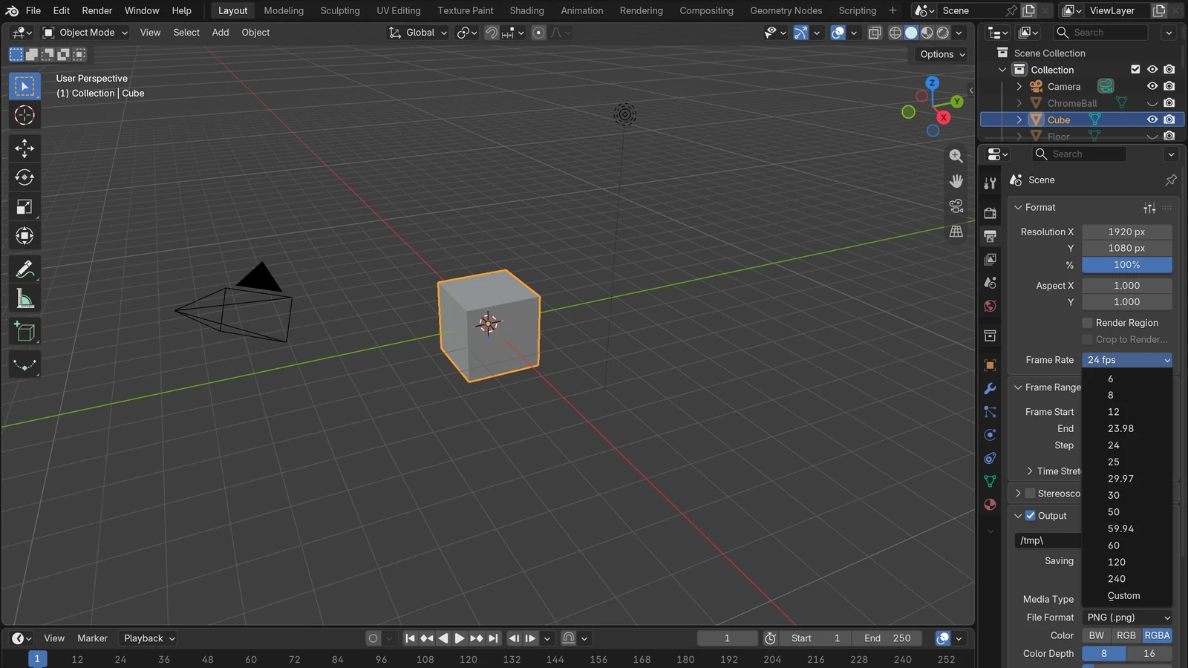Enable the Render Region checkbox
Image resolution: width=1188 pixels, height=668 pixels.
pos(1088,323)
